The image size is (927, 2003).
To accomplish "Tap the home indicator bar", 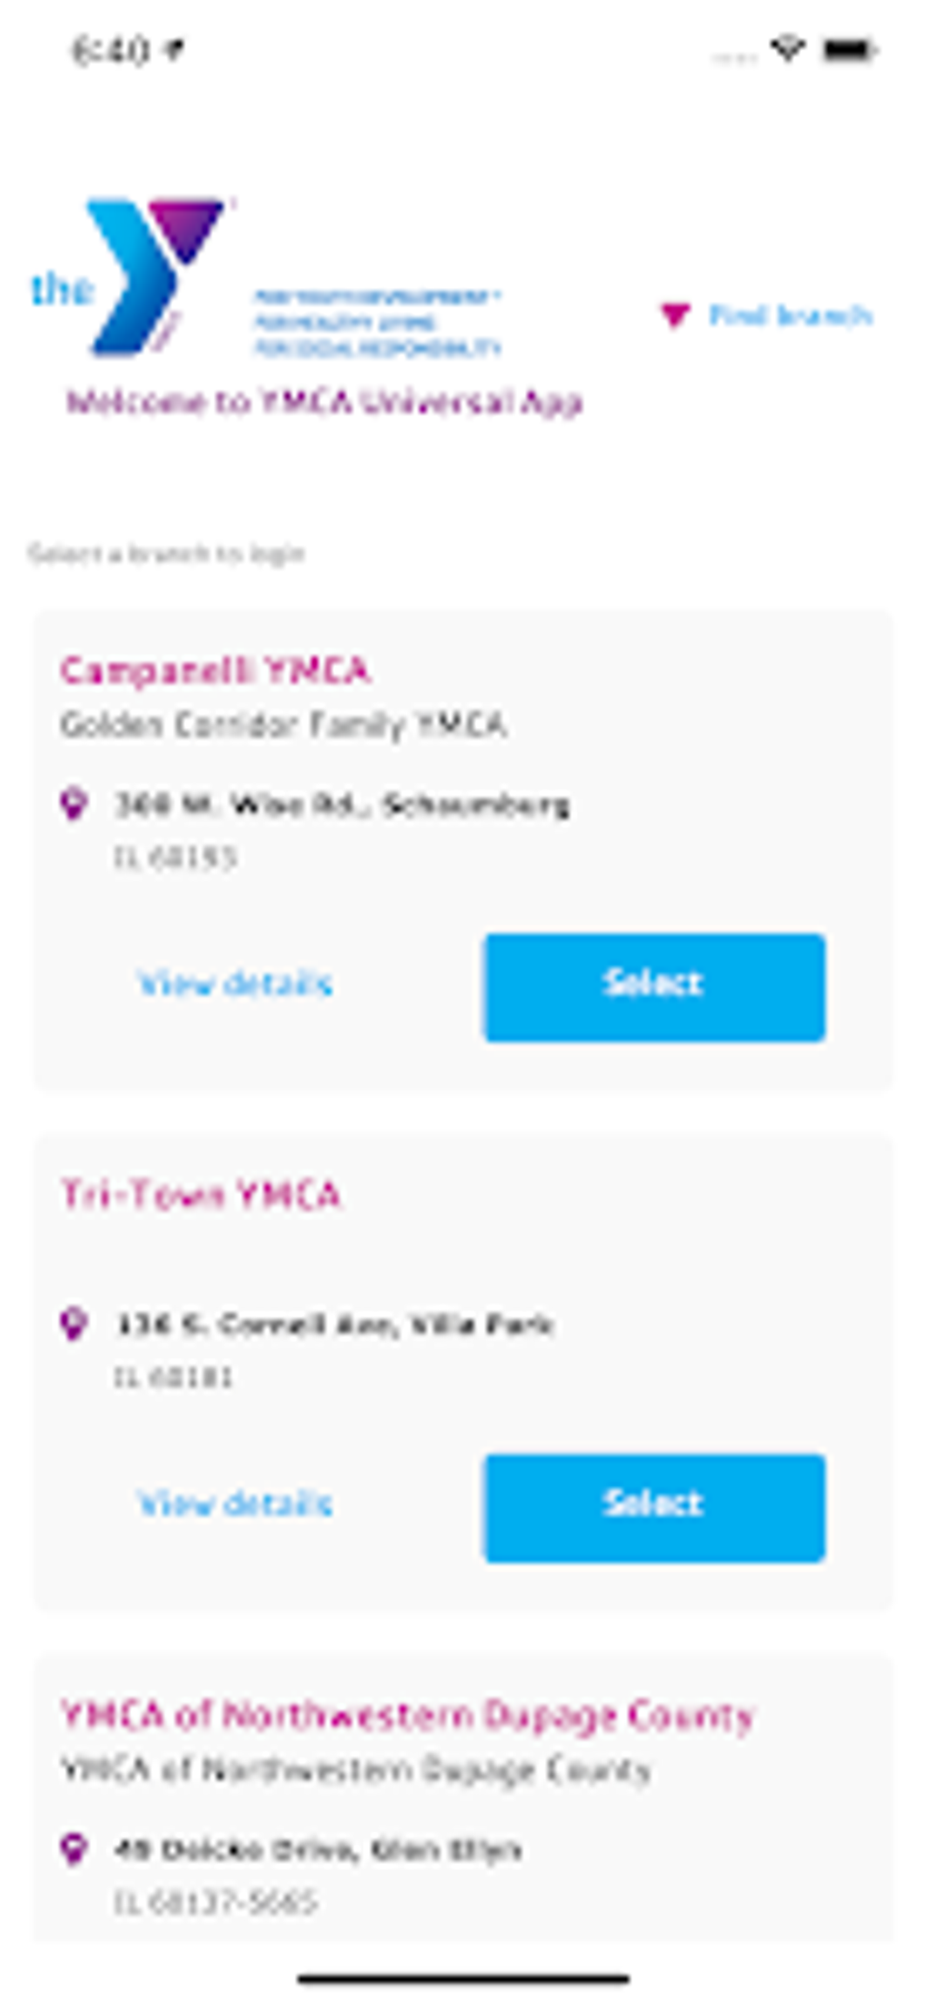I will coord(463,1978).
